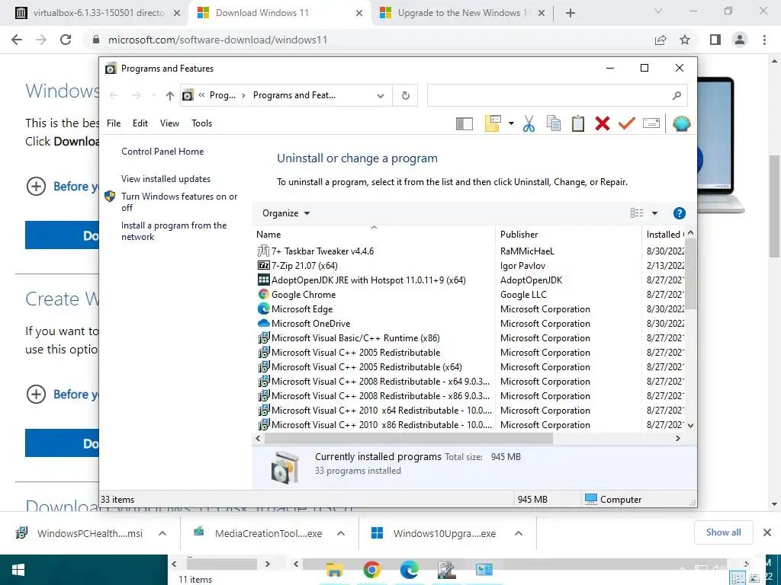This screenshot has height=585, width=781.
Task: Open the view options dropdown arrow
Action: pos(654,213)
